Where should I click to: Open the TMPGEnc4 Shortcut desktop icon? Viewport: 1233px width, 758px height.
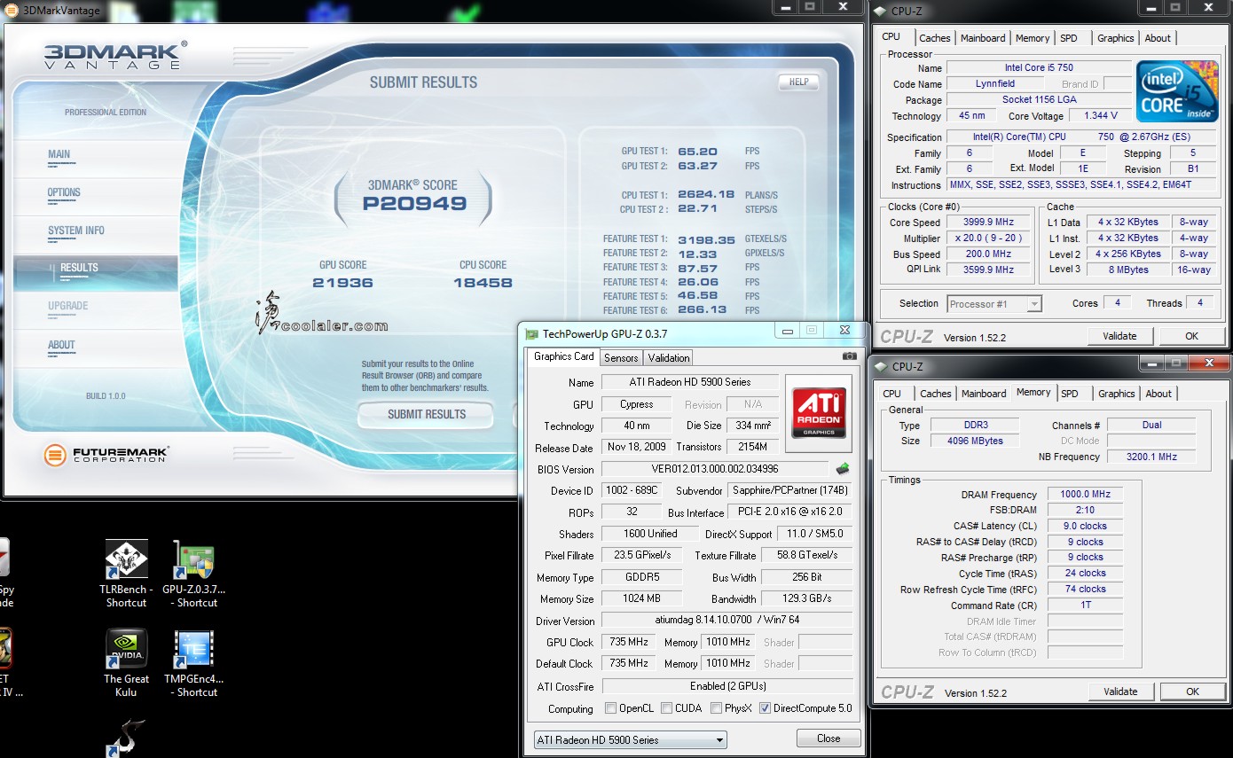(194, 663)
